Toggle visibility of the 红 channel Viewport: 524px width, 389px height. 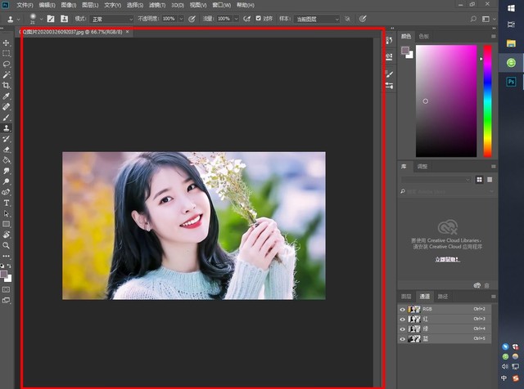(x=402, y=319)
